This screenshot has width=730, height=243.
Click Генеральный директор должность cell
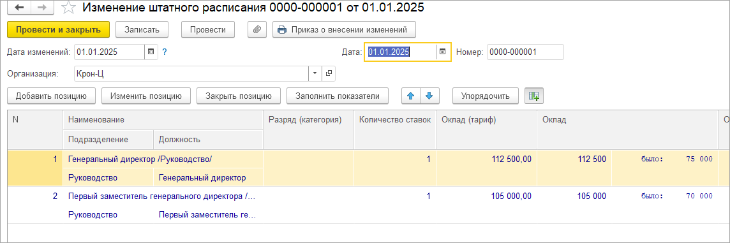208,178
